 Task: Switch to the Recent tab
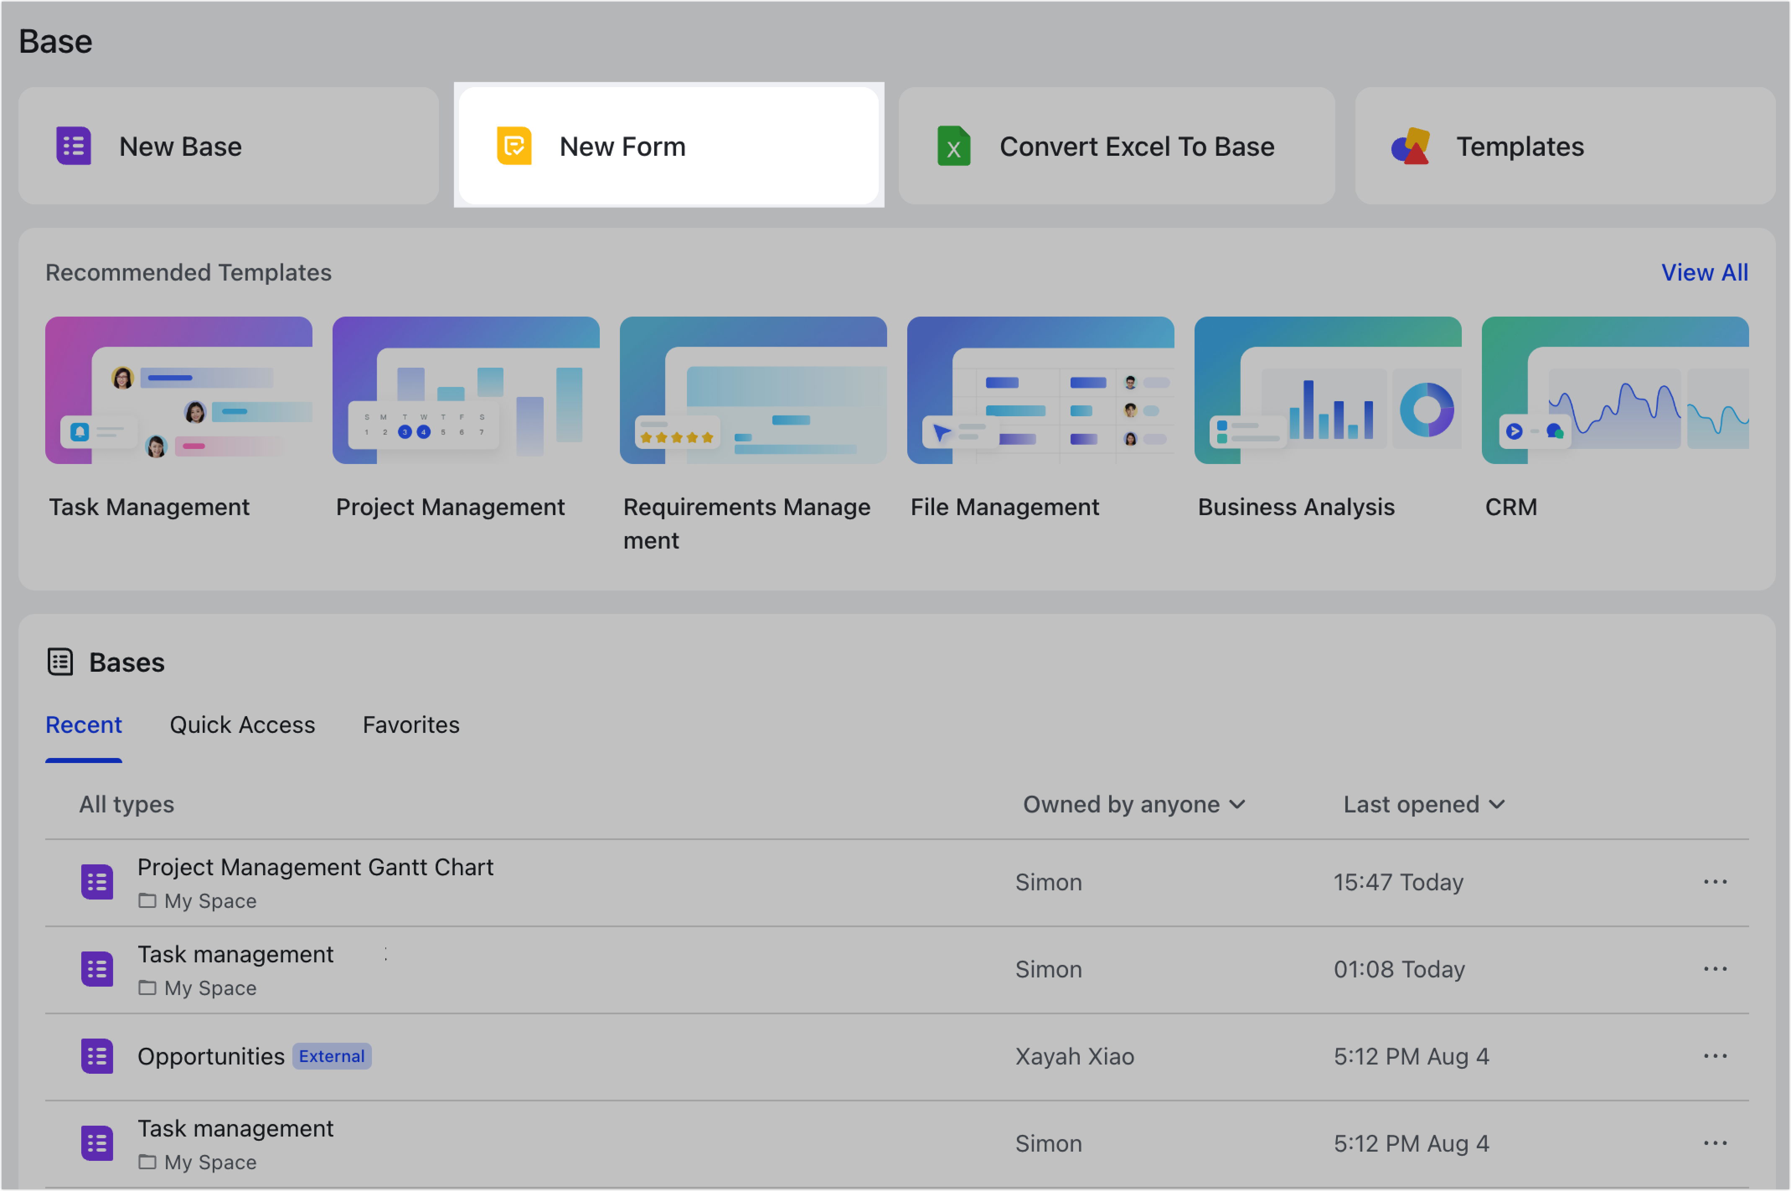[83, 724]
